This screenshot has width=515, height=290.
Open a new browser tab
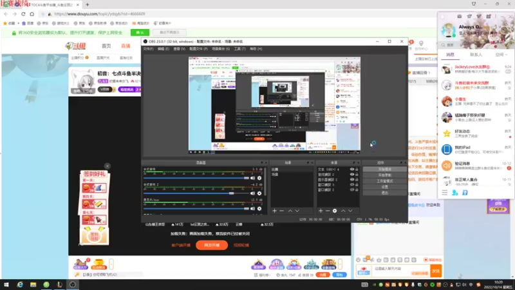[x=88, y=5]
